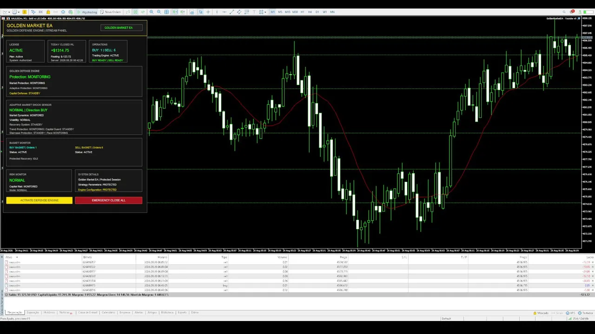Switch to H4 timeframe

coord(310,12)
